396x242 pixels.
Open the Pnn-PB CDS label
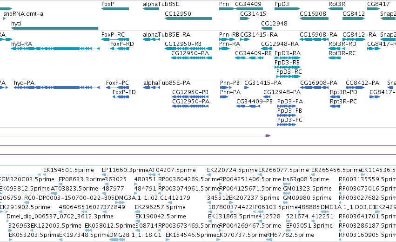click(x=230, y=83)
